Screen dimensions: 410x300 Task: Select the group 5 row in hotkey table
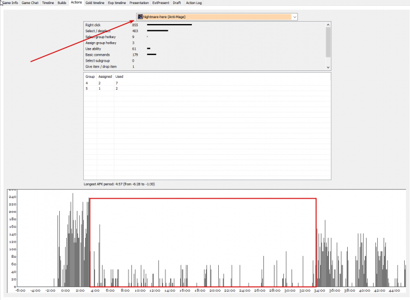coord(207,88)
